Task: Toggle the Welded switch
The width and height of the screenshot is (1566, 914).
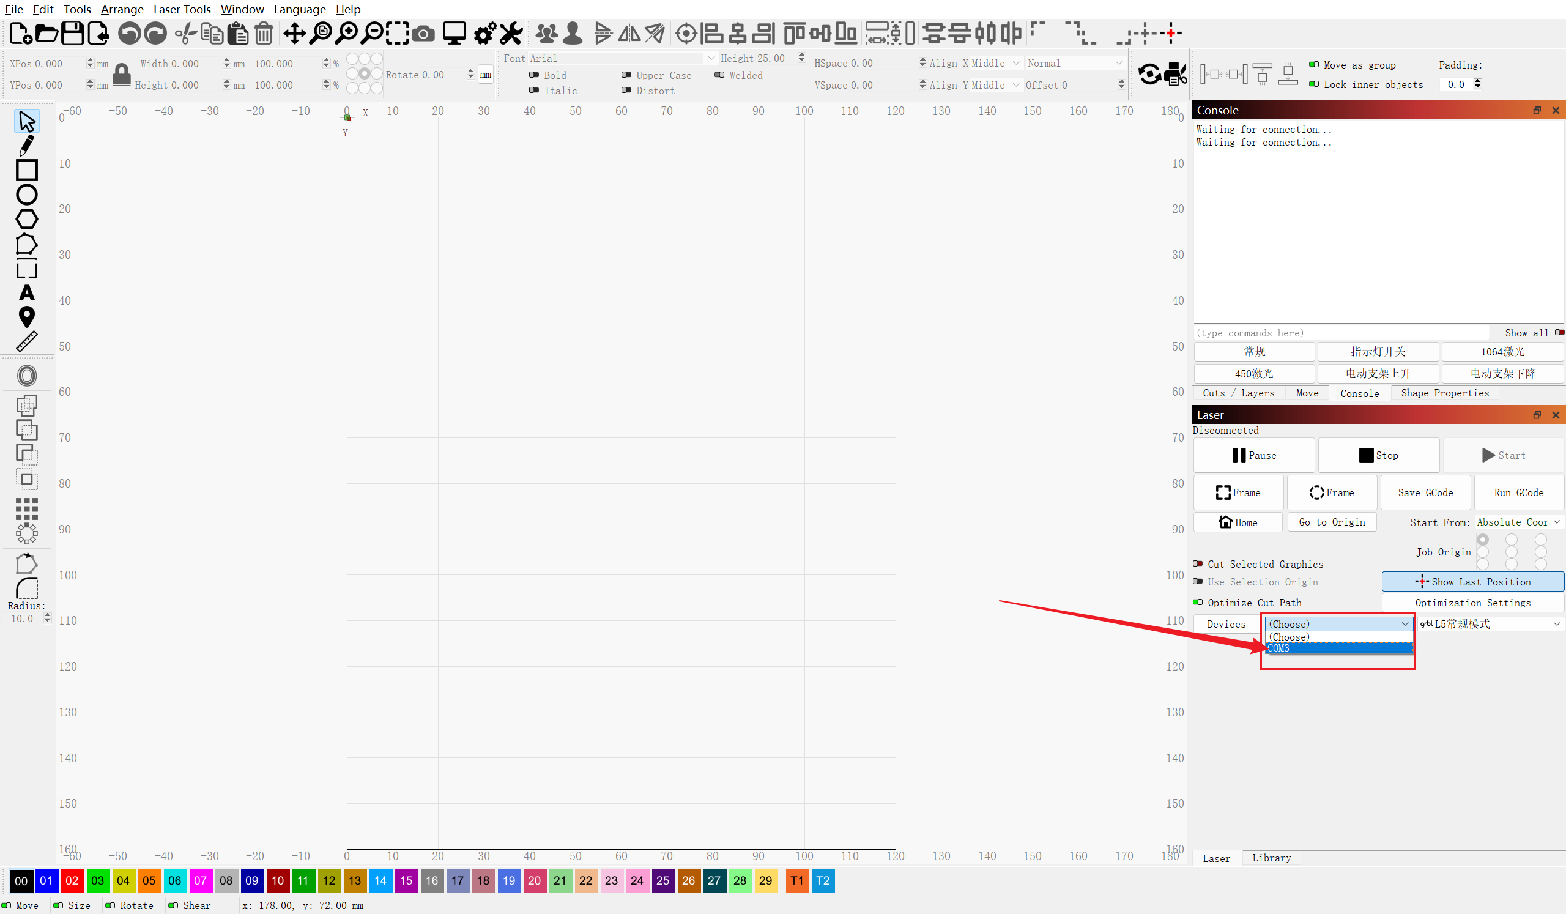Action: 719,75
